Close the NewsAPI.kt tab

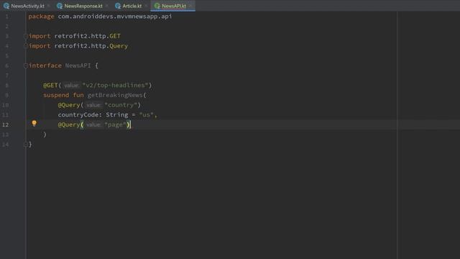point(190,6)
